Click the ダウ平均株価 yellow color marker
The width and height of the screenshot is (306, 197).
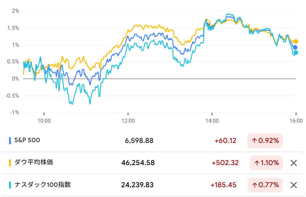[x=10, y=163]
